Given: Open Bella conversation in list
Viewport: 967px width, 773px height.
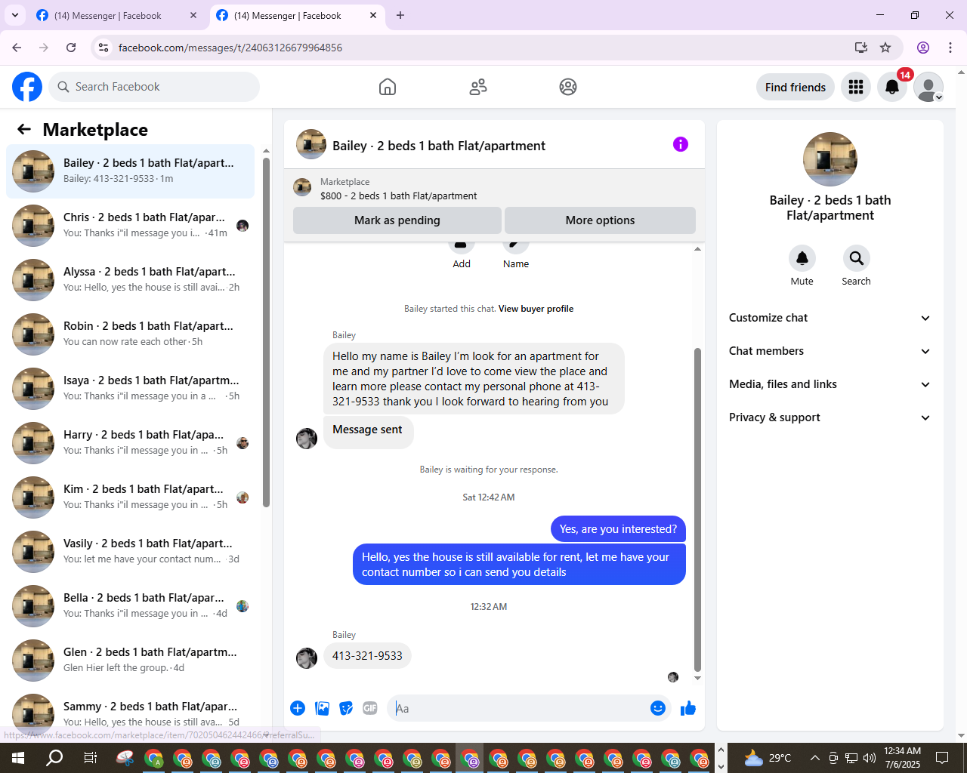Looking at the screenshot, I should [x=130, y=606].
